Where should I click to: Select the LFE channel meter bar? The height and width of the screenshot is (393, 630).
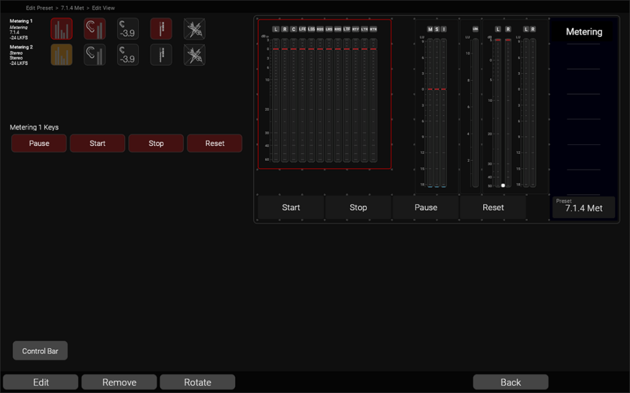[x=302, y=101]
